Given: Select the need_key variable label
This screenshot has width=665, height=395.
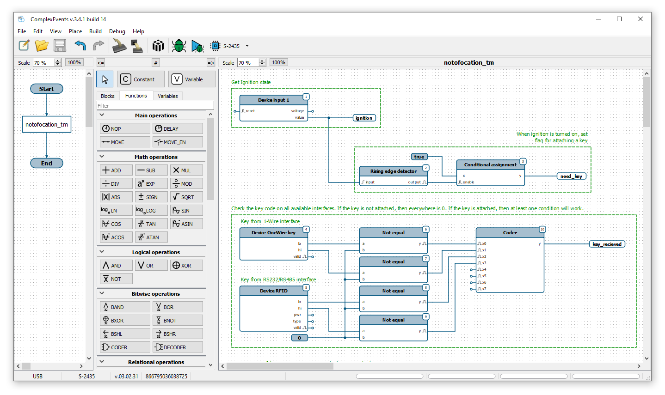Looking at the screenshot, I should click(x=572, y=176).
